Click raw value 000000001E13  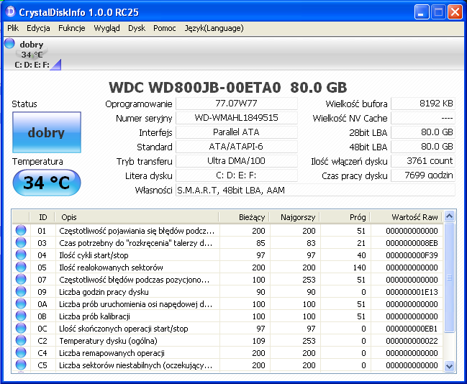point(412,292)
